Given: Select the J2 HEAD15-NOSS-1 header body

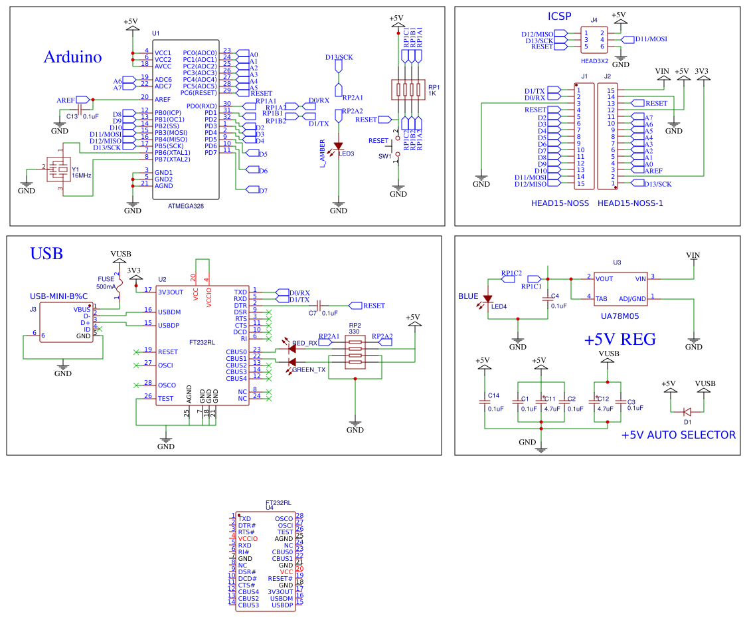Looking at the screenshot, I should coord(608,136).
